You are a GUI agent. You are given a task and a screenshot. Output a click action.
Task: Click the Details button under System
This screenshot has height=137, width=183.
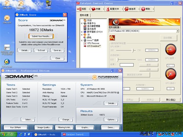(x=112, y=103)
